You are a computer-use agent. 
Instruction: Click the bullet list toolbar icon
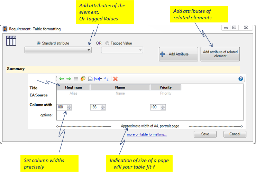[76, 79]
